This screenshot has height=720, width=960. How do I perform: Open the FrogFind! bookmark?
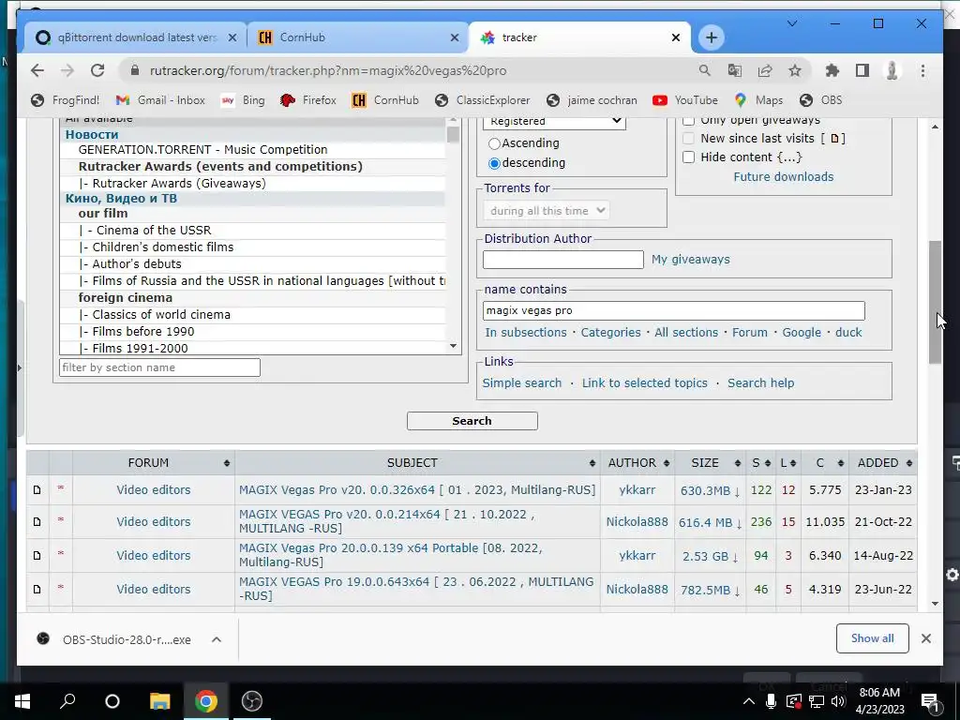coord(65,100)
